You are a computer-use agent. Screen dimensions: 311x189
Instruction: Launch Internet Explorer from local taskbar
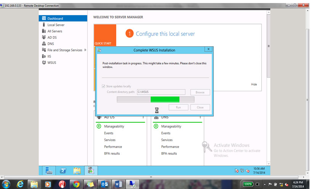20,184
